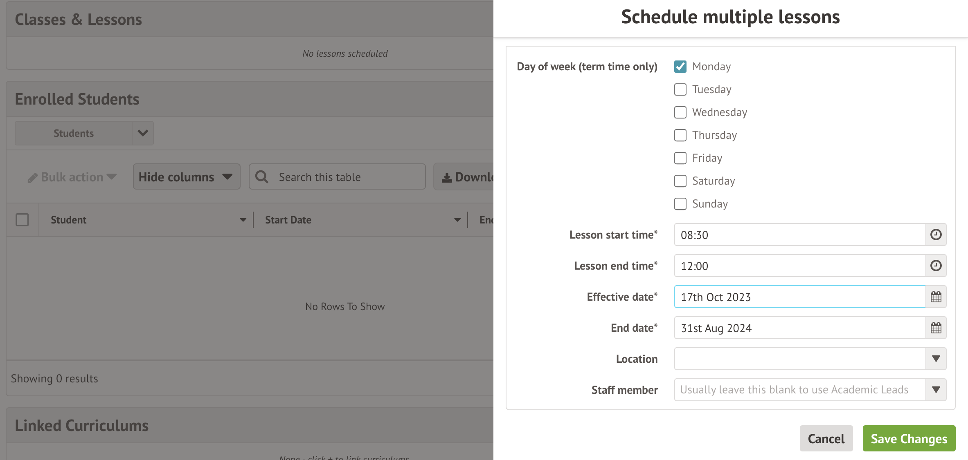968x460 pixels.
Task: Click the Effective date input field
Action: click(799, 297)
